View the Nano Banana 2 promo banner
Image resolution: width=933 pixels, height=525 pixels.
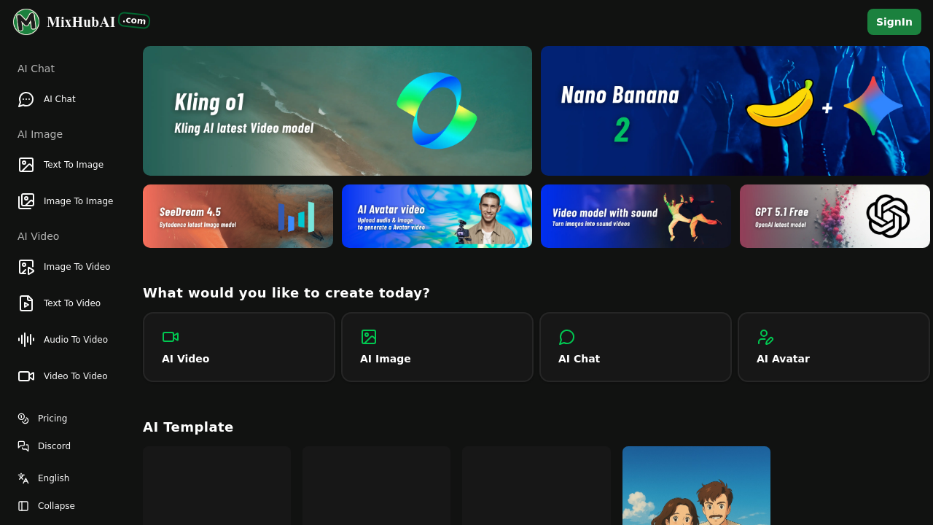(735, 110)
